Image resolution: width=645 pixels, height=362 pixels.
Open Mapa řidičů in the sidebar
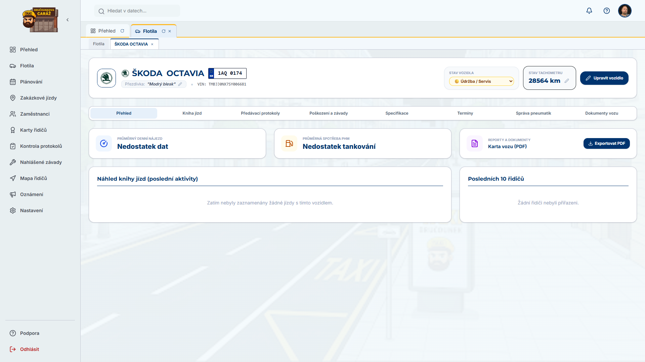pos(40,178)
